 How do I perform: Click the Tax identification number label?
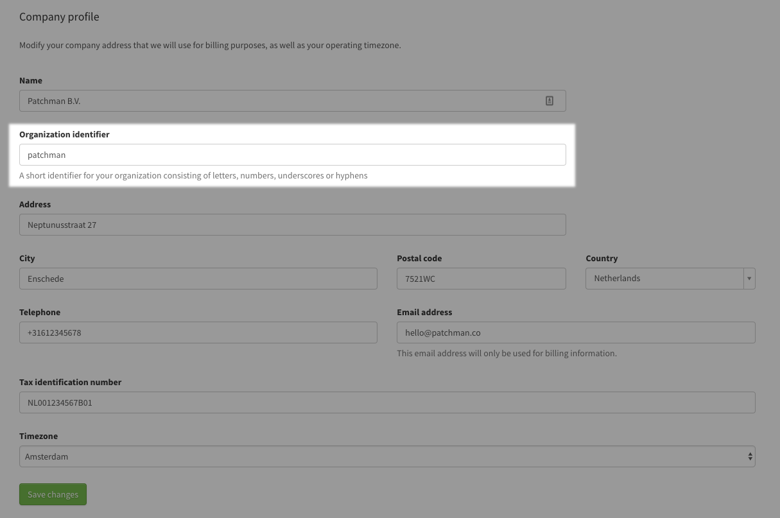pos(70,382)
